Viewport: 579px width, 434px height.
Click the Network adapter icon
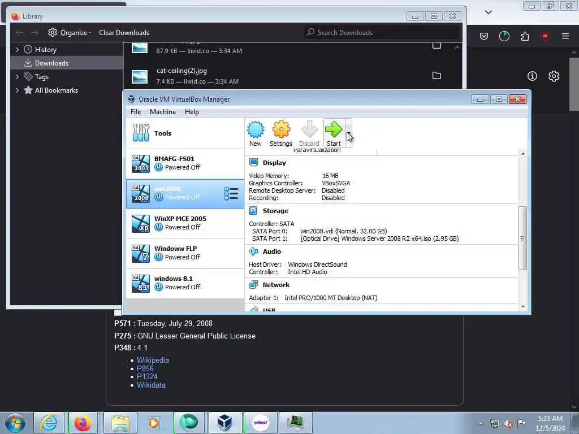pos(254,285)
